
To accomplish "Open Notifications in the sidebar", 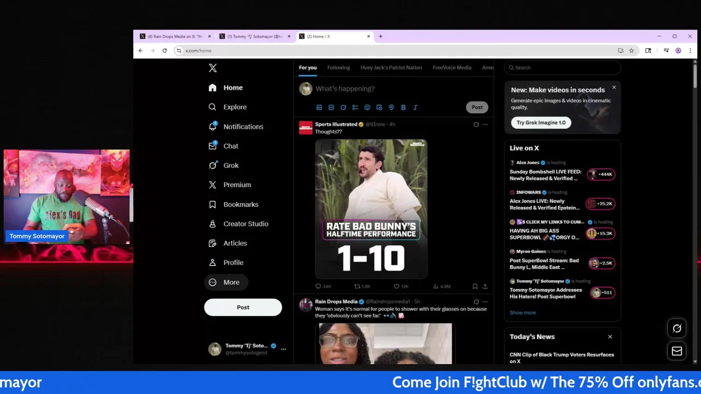I will [236, 126].
